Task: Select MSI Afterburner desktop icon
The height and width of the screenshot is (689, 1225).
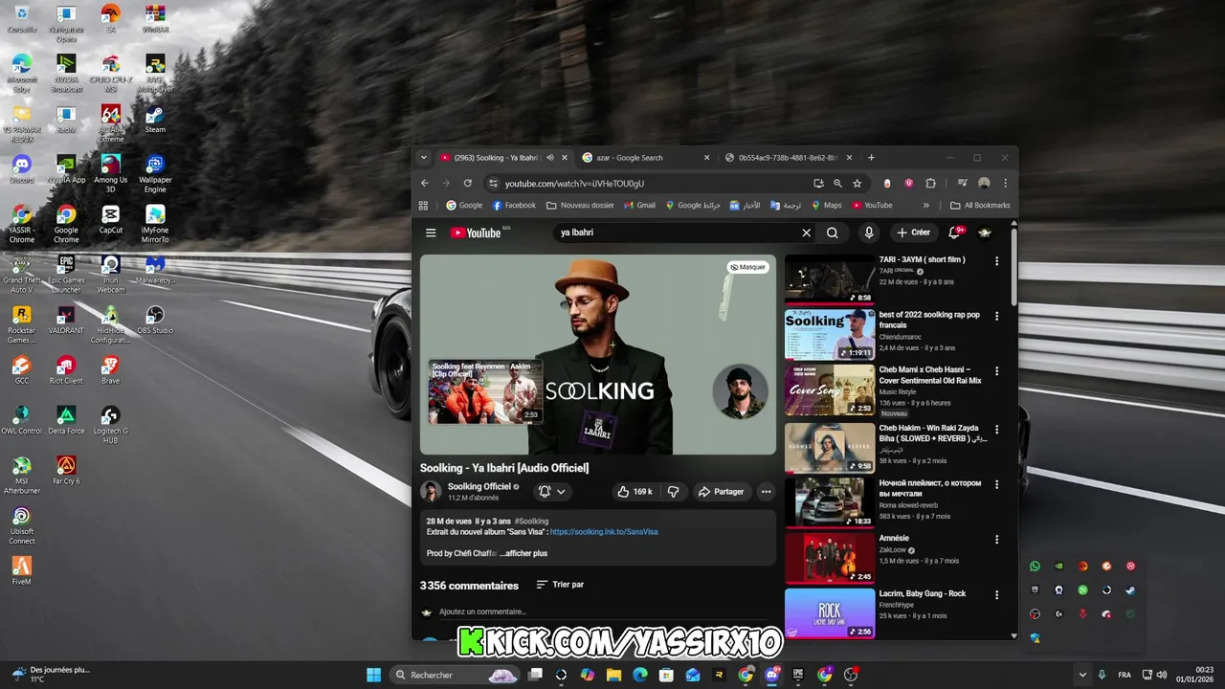Action: (21, 476)
